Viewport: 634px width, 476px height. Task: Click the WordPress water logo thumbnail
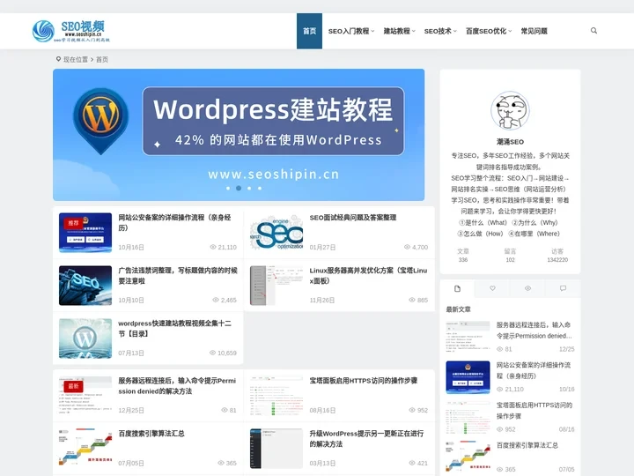[85, 338]
